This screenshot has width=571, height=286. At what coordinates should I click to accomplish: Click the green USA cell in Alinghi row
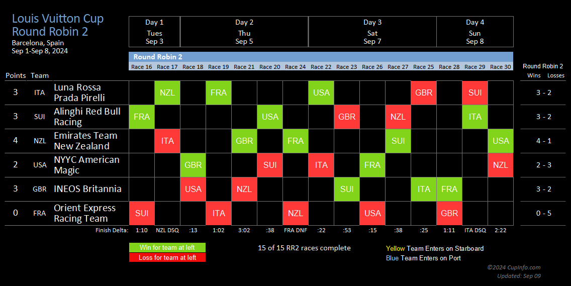pos(270,117)
